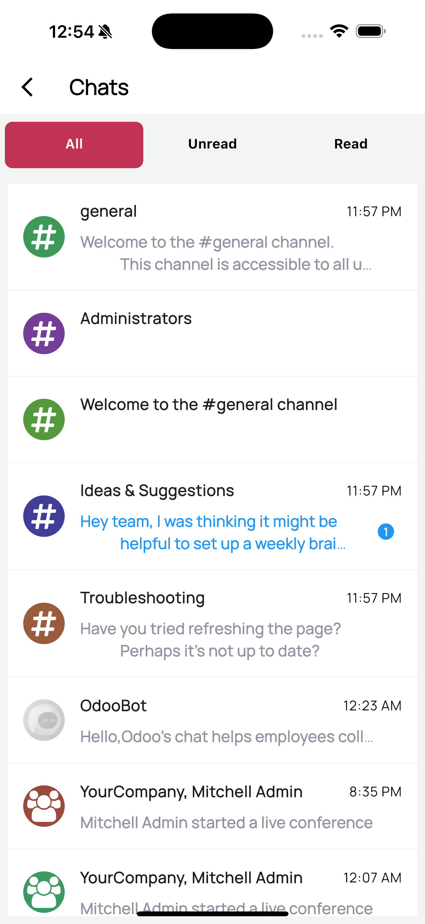
Task: Tap the Ideas & Suggestions hashtag avatar
Action: click(x=44, y=516)
